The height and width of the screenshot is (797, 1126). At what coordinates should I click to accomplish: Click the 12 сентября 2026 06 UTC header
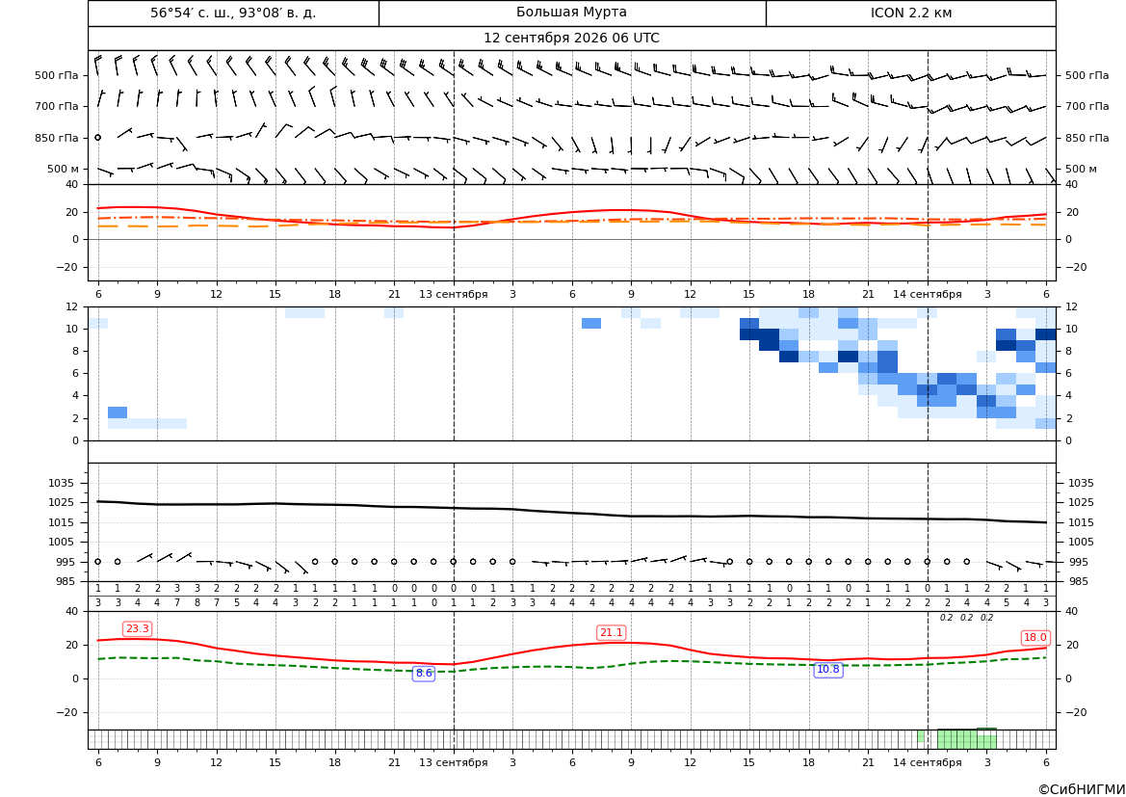tap(571, 39)
